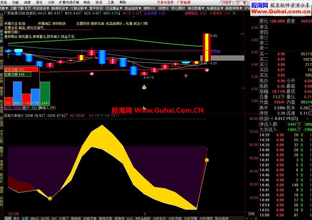Open the 分析 menu
The width and height of the screenshot is (312, 220).
point(51,3)
